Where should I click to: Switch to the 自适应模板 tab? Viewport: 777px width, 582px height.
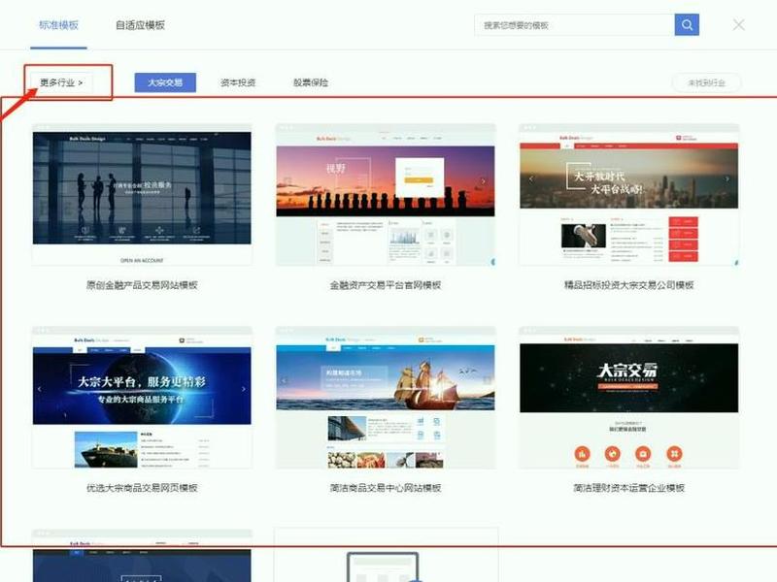(x=140, y=25)
